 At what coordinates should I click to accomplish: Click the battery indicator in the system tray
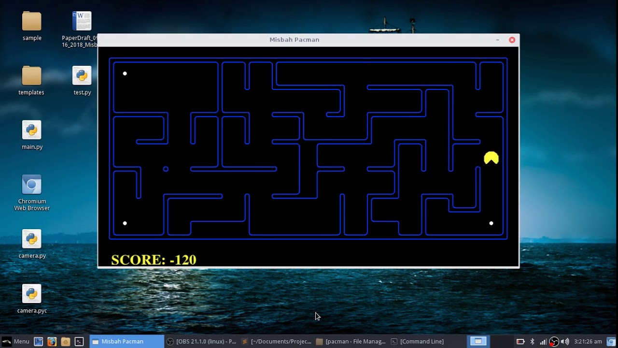click(x=520, y=341)
